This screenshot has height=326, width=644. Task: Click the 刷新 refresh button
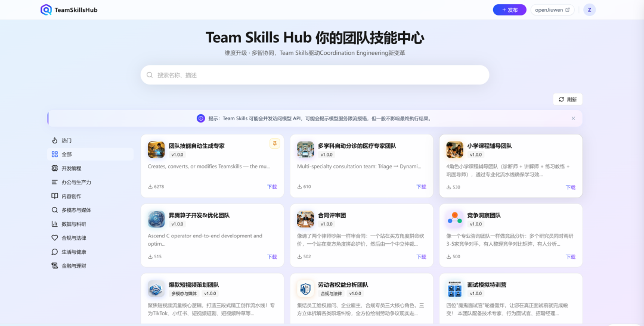568,99
